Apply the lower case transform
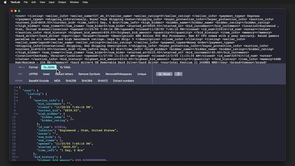Image resolution: width=295 pixels, height=166 pixels. 47,74
